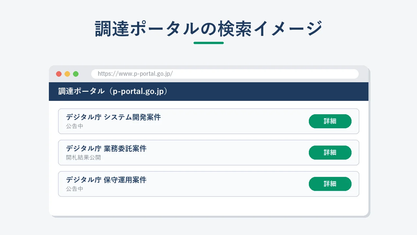This screenshot has width=417, height=235.
Task: Click the 調達ポータル header title
Action: tap(113, 91)
